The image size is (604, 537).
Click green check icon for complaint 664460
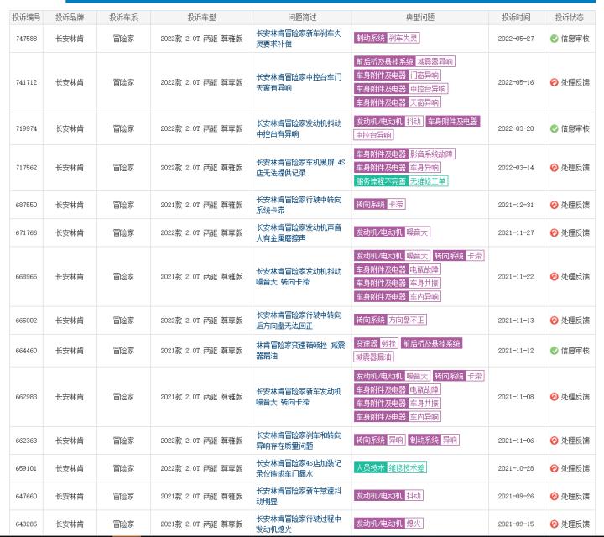[x=554, y=351]
